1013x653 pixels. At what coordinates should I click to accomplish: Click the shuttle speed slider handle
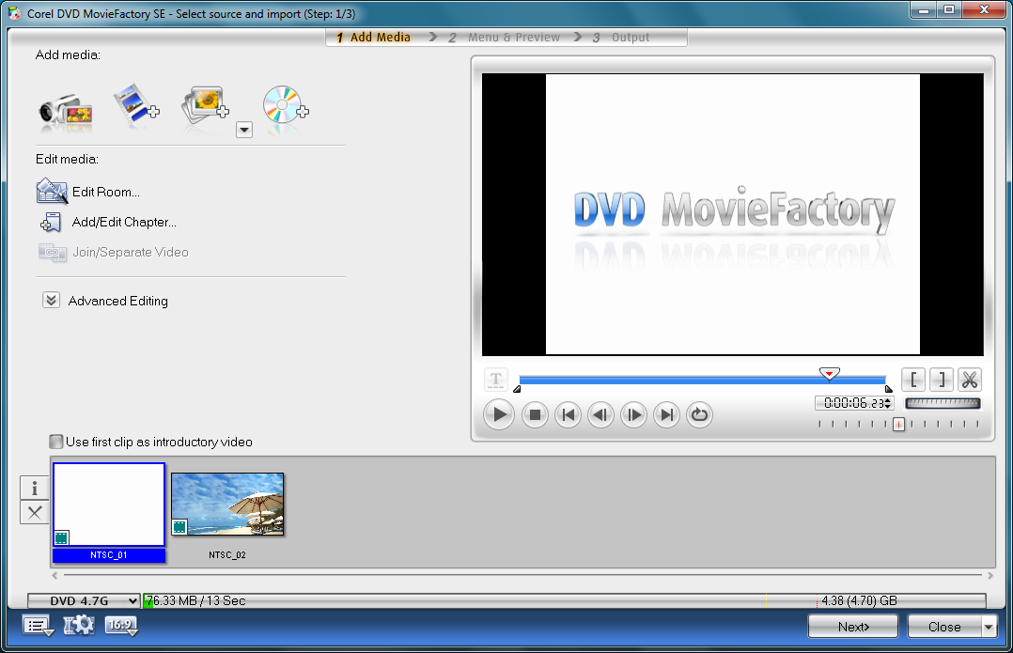click(x=898, y=424)
